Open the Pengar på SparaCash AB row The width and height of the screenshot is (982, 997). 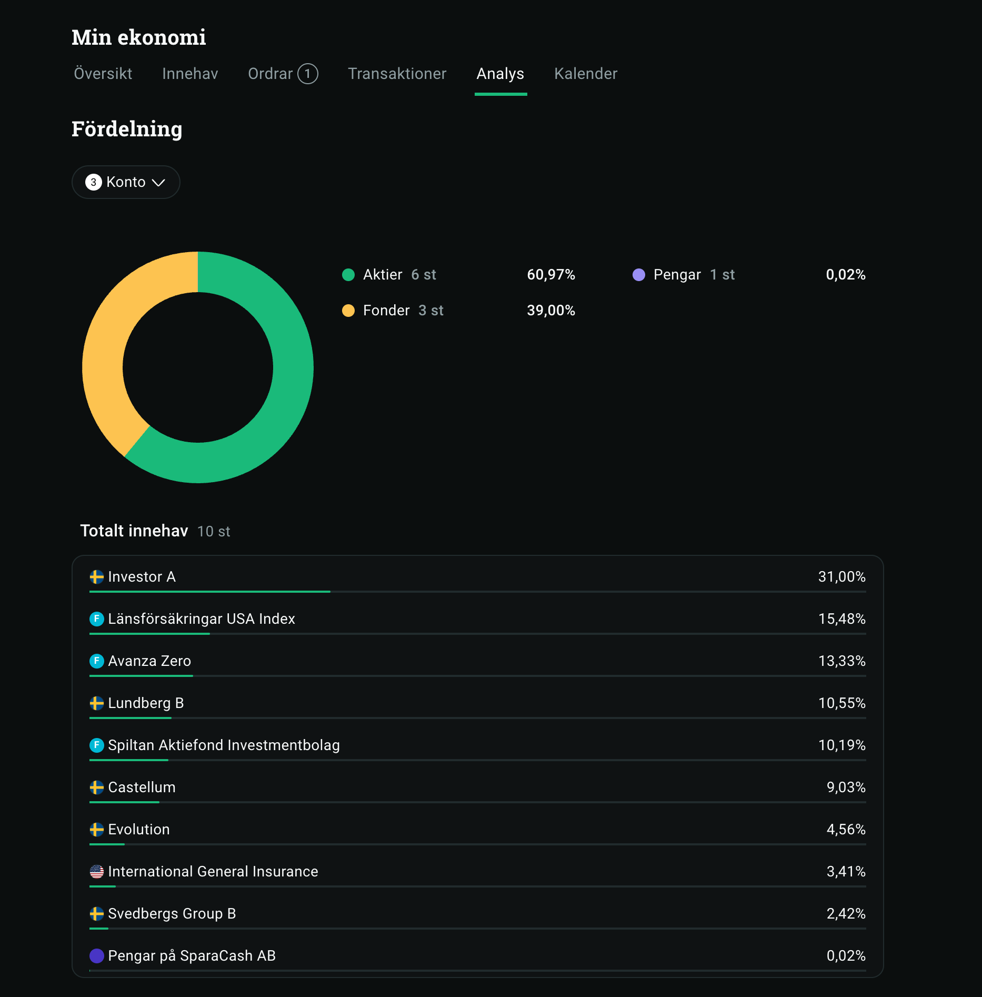[478, 958]
